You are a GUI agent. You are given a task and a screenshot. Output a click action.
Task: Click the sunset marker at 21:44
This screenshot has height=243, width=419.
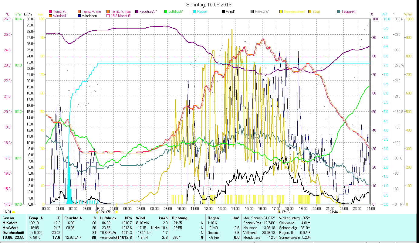pyautogui.click(x=340, y=212)
